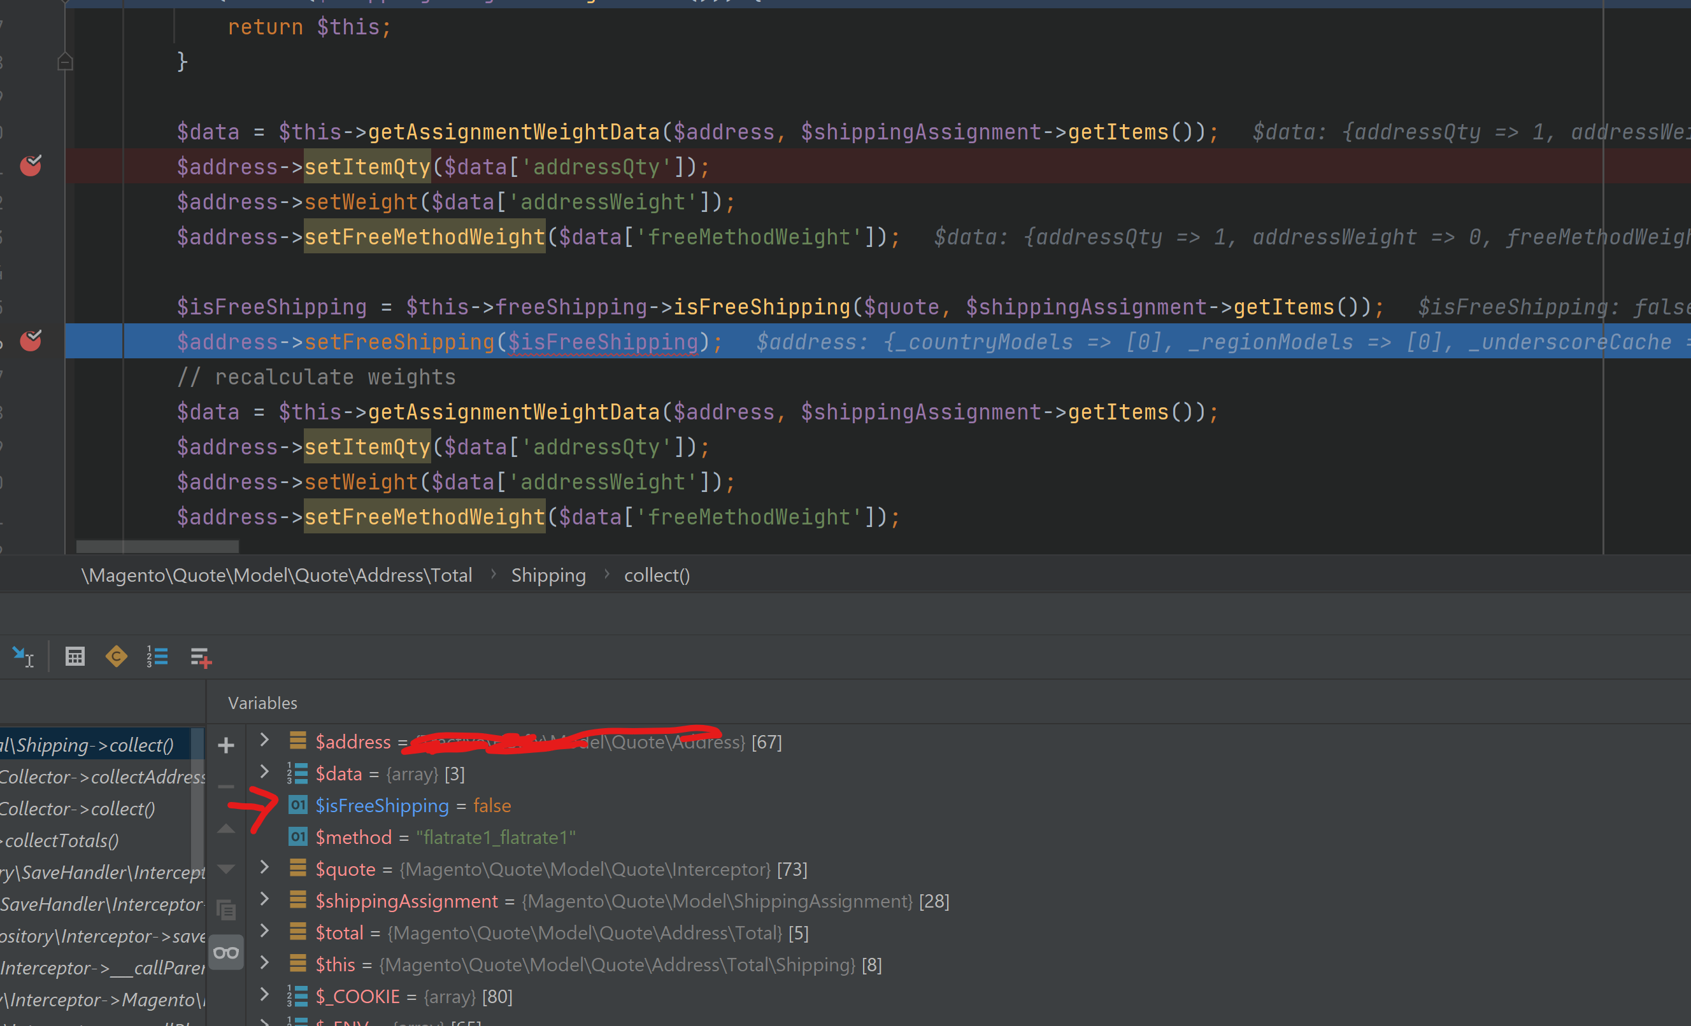Screen dimensions: 1691x1026
Task: Click the orange diamond class icon
Action: pyautogui.click(x=116, y=656)
